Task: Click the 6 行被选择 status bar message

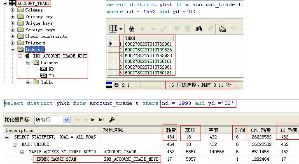Action: pyautogui.click(x=201, y=85)
